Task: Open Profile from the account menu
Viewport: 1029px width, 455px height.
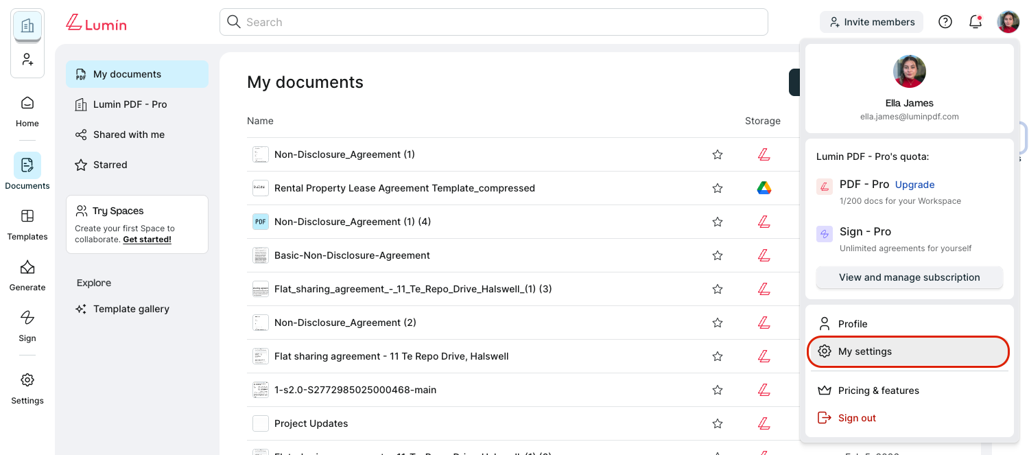Action: coord(853,324)
